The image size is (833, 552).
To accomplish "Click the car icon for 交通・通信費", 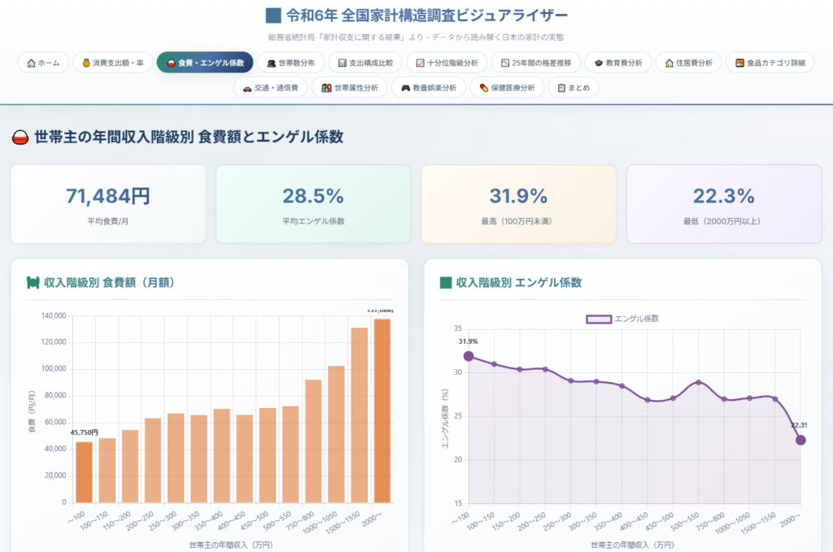I will click(247, 88).
